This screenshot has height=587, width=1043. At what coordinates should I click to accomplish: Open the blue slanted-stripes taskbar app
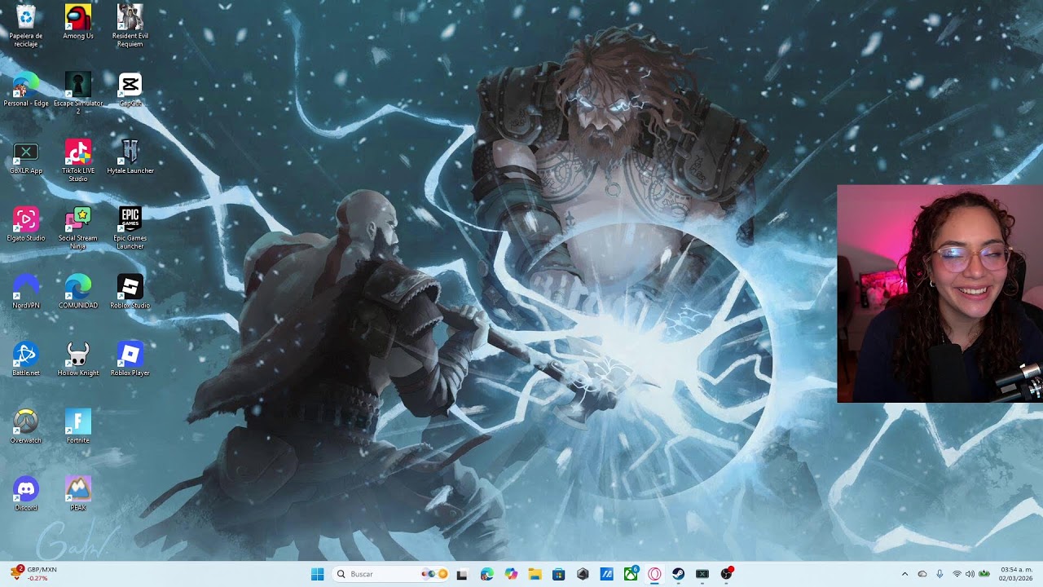(x=606, y=574)
